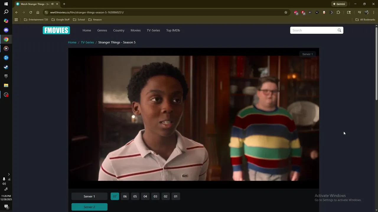Click the Gemini button in title bar
The width and height of the screenshot is (378, 212).
(x=339, y=4)
